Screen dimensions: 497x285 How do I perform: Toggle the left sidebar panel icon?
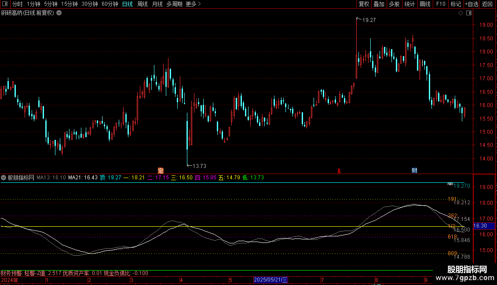(x=5, y=4)
